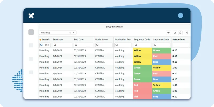The height and width of the screenshot is (107, 214).
Task: Click the heart favorite icon
Action: pos(169,33)
